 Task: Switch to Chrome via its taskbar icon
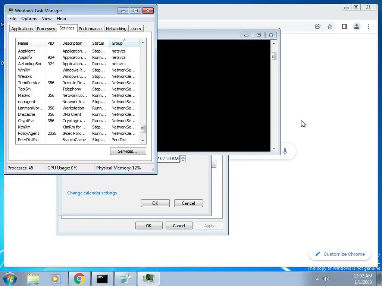point(79,279)
